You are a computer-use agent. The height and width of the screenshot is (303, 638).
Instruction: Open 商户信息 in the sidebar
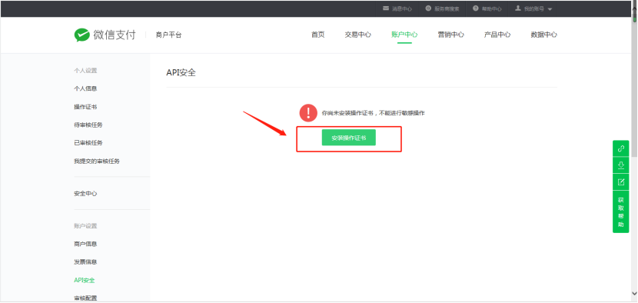(85, 244)
